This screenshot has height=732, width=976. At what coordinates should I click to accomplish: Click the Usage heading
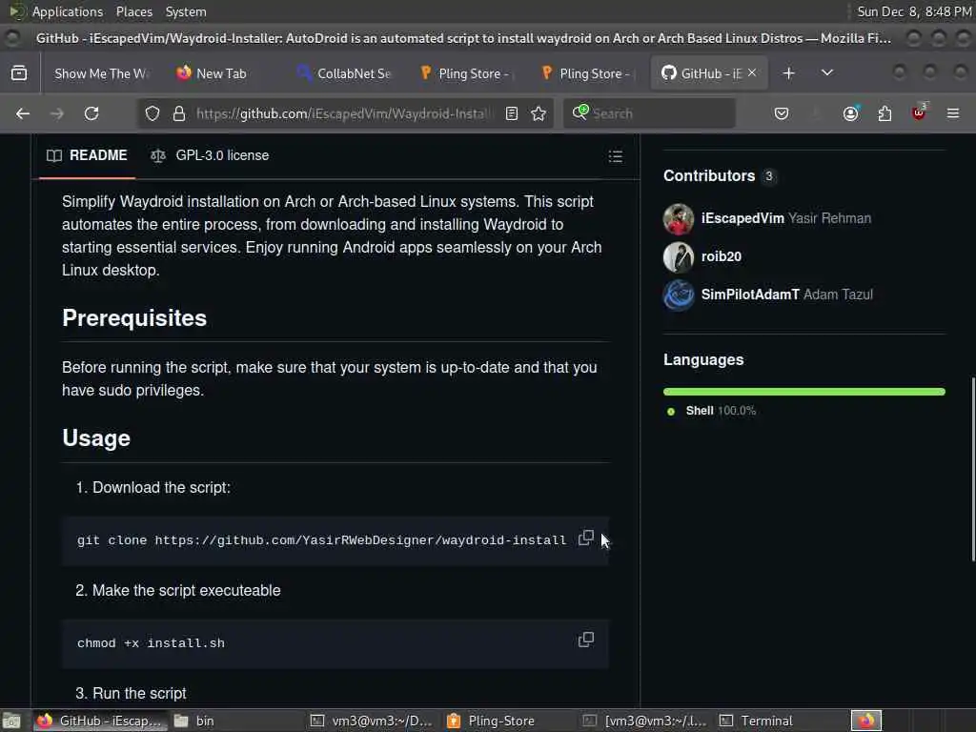96,438
